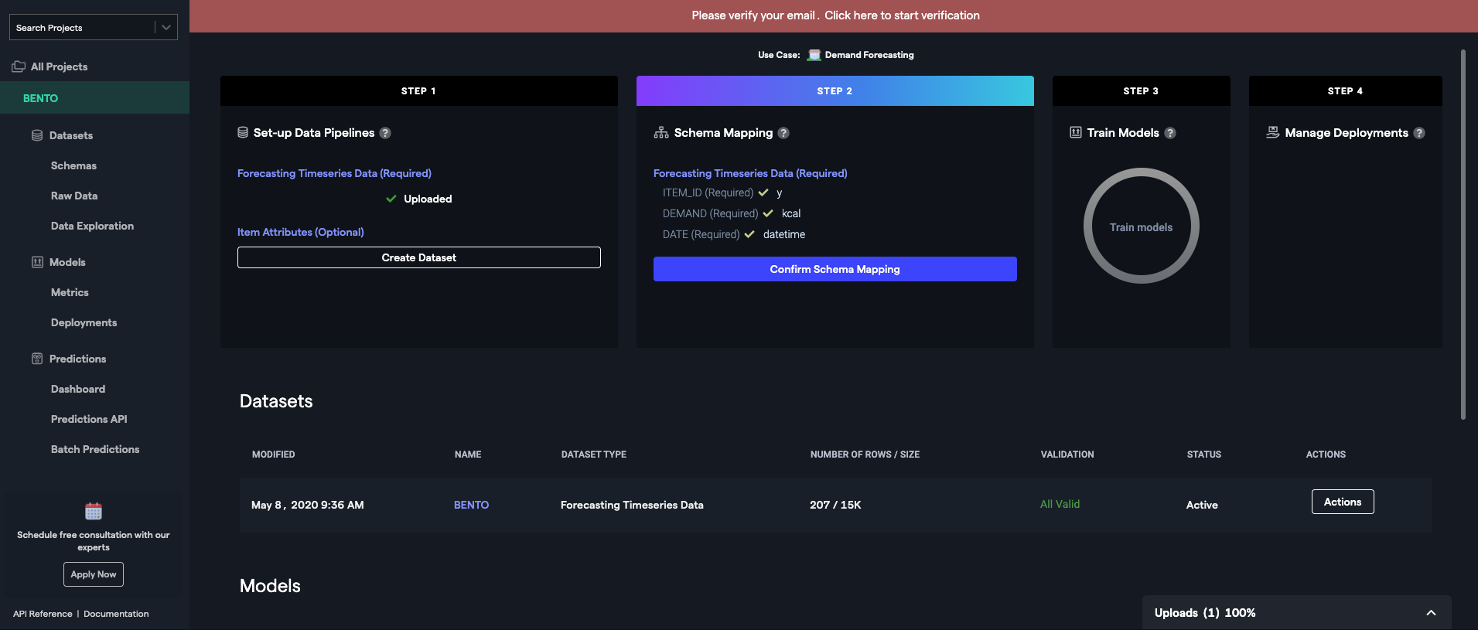Navigate to Data Exploration
Screen dimensions: 1478x630
(x=92, y=226)
